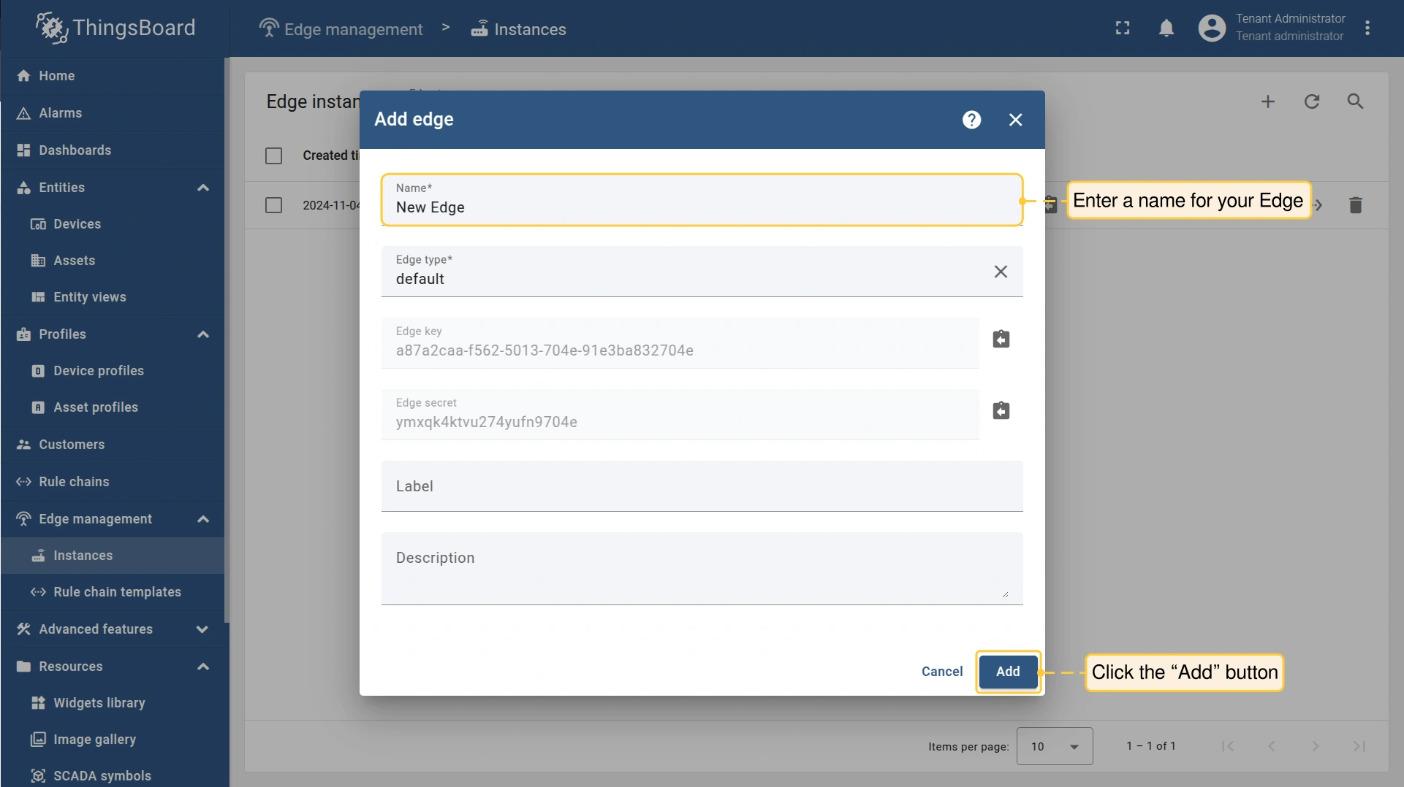
Task: Copy the Edge key to clipboard
Action: tap(1001, 339)
